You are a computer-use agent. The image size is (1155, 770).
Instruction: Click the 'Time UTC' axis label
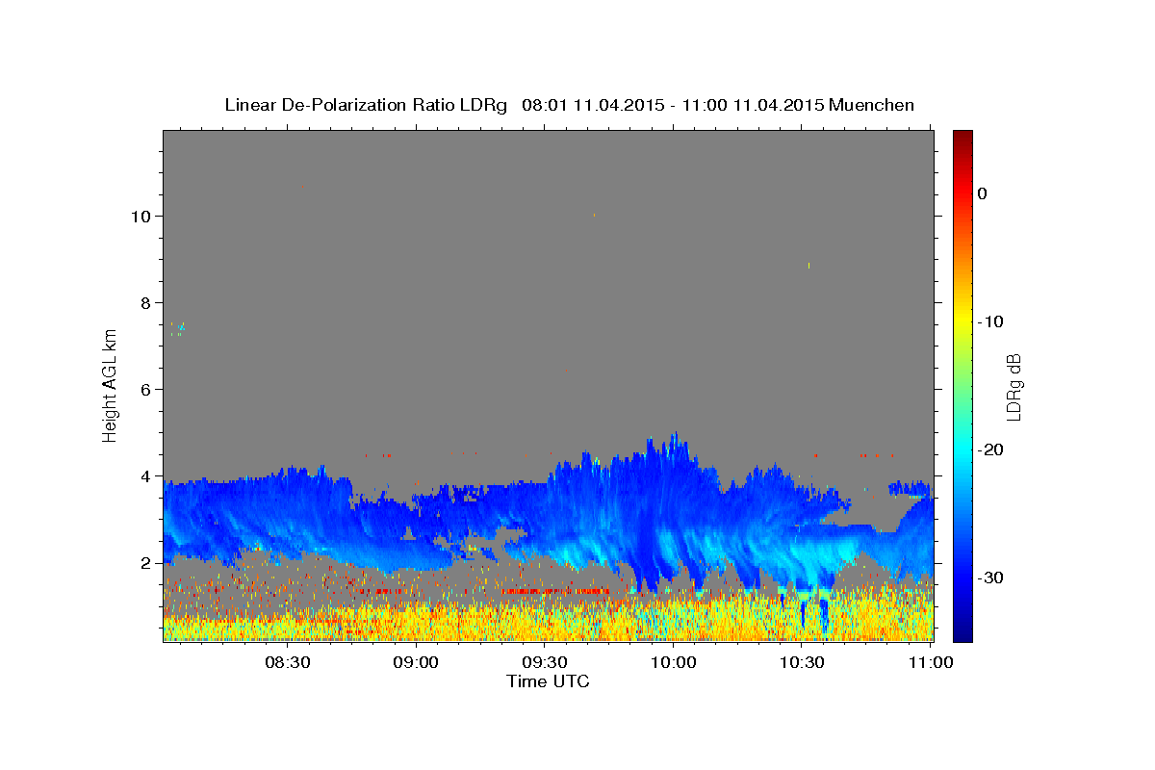[548, 681]
